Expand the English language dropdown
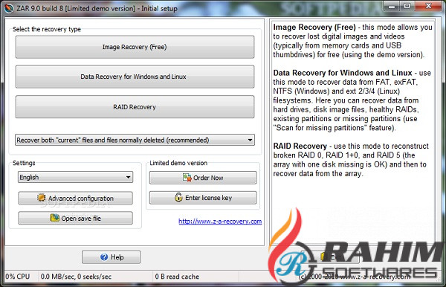Image resolution: width=446 pixels, height=287 pixels. [x=75, y=177]
